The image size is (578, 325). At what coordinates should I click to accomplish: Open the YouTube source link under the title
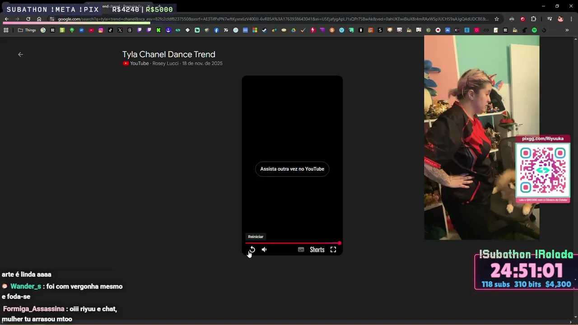pos(136,64)
